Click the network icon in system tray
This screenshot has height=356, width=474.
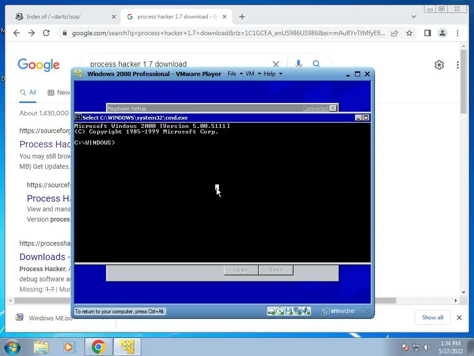(416, 347)
